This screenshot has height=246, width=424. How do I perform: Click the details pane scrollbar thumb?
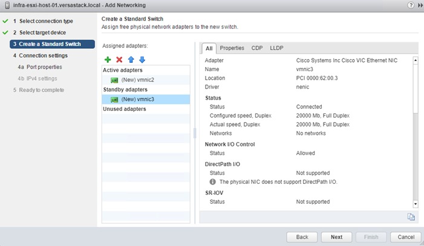pos(416,89)
